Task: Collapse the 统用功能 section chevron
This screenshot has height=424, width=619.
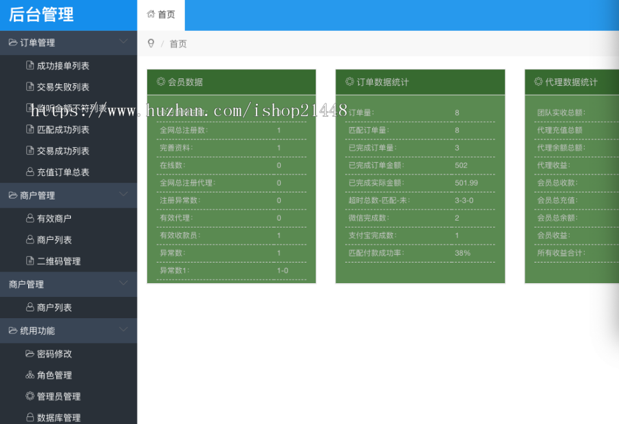Action: [x=124, y=329]
